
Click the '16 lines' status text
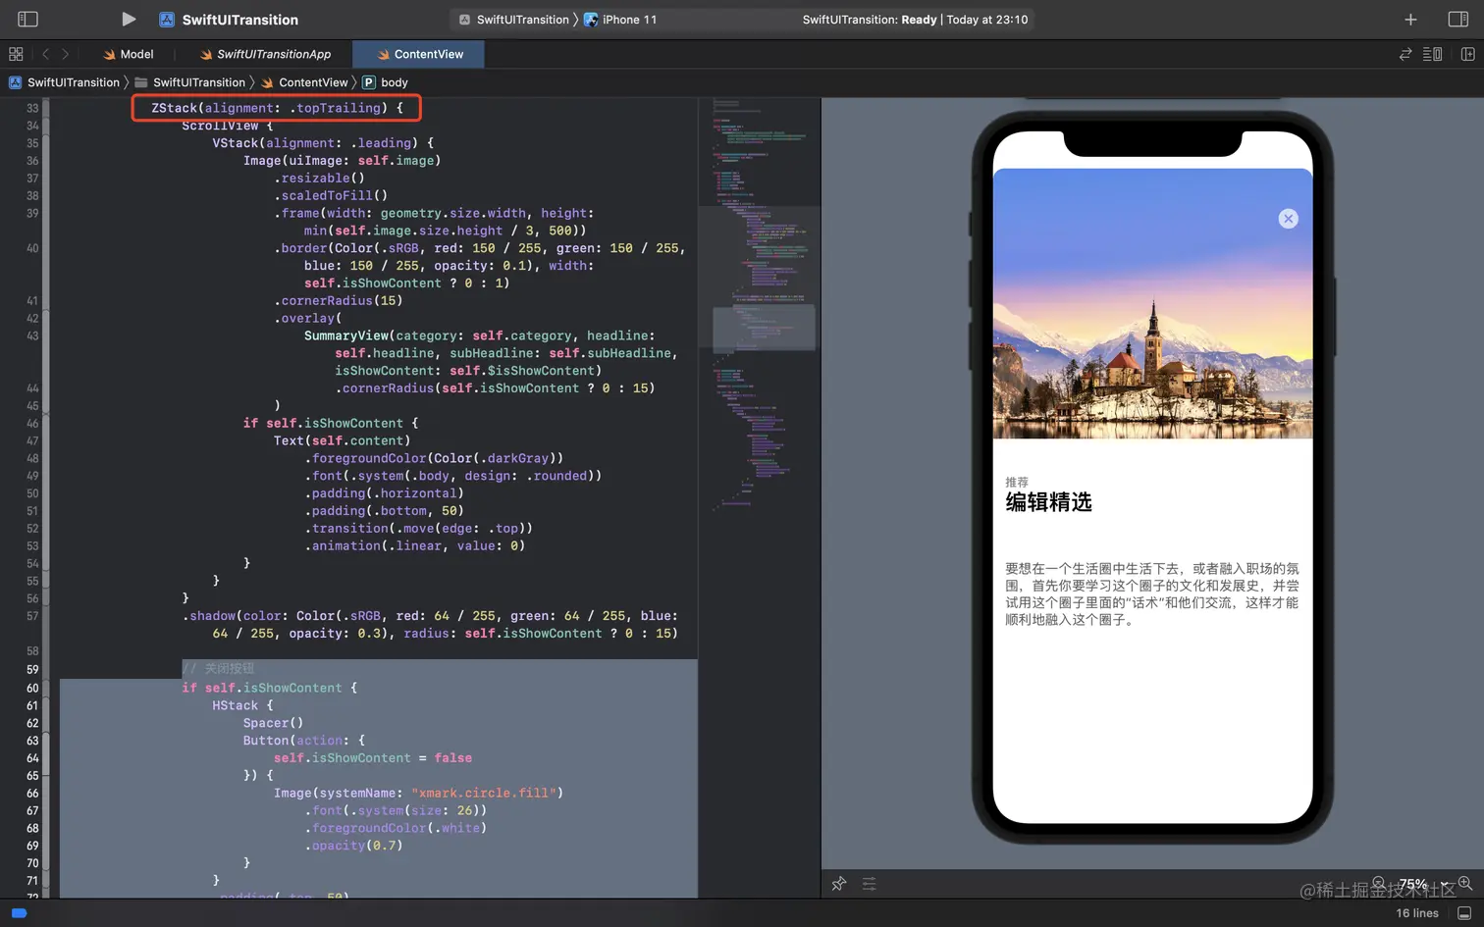pos(1417,913)
